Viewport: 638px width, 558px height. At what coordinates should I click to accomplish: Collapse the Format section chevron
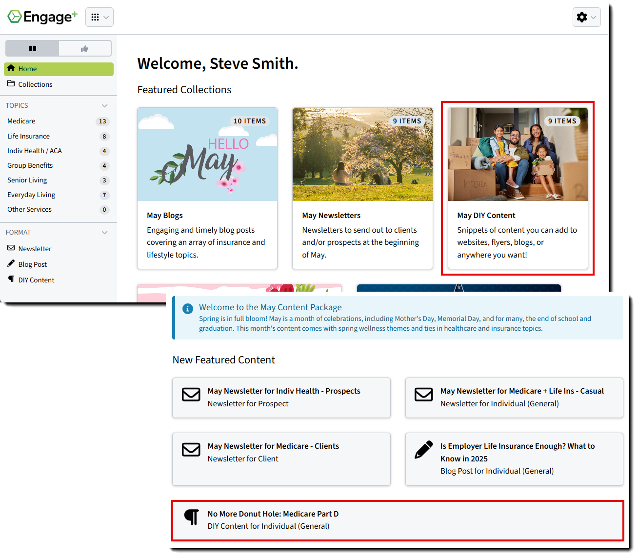pos(104,232)
